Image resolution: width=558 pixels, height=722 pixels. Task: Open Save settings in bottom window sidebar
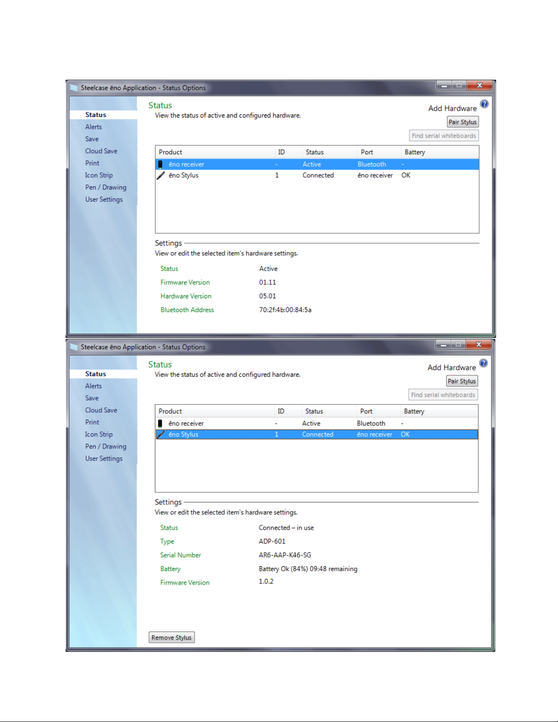point(92,398)
